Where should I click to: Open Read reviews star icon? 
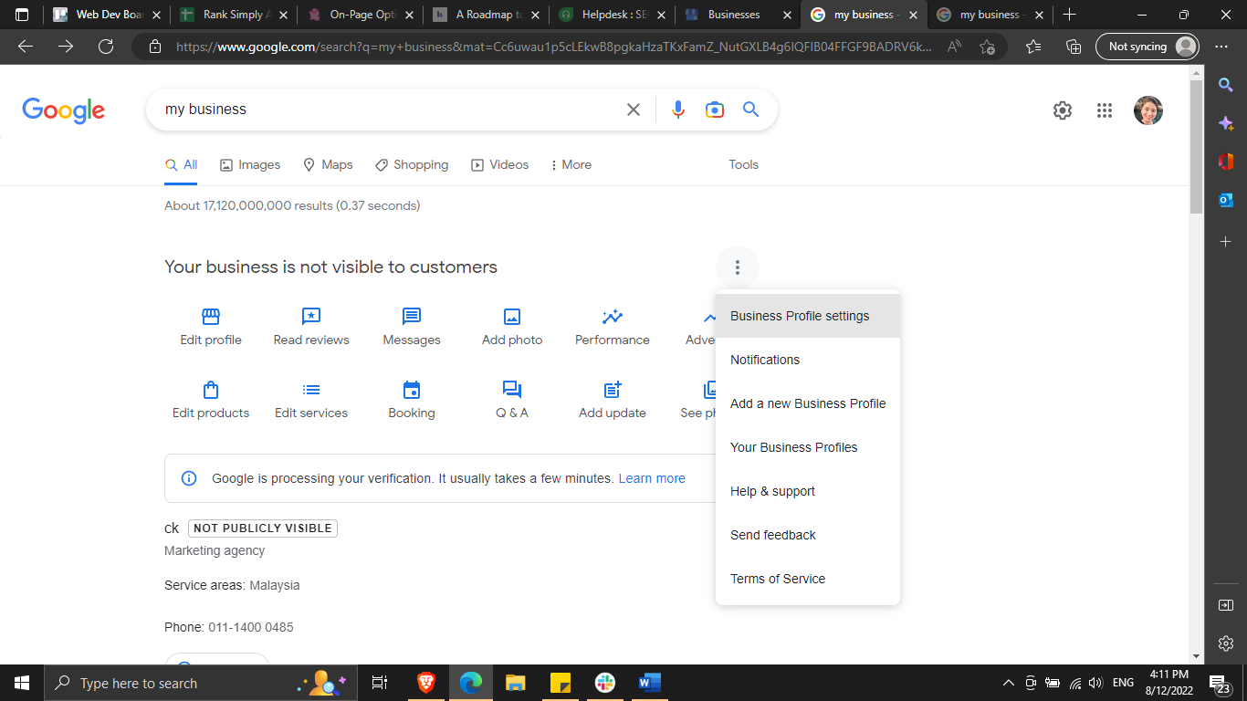click(311, 317)
